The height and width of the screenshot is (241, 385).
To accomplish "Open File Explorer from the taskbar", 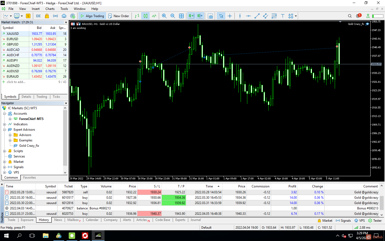I will (x=45, y=236).
